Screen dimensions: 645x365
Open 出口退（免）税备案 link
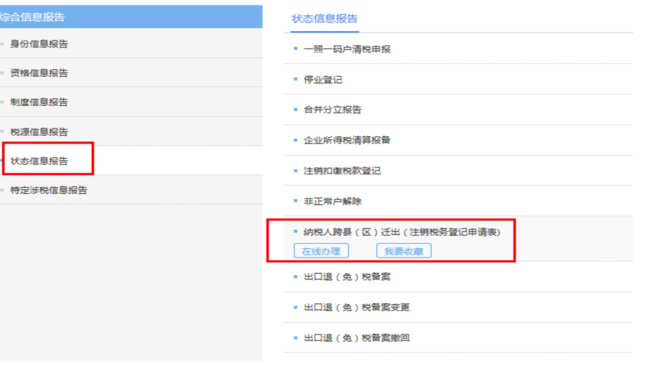click(x=347, y=277)
